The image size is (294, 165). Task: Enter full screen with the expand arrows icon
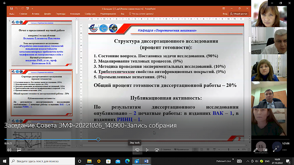[x=275, y=150]
